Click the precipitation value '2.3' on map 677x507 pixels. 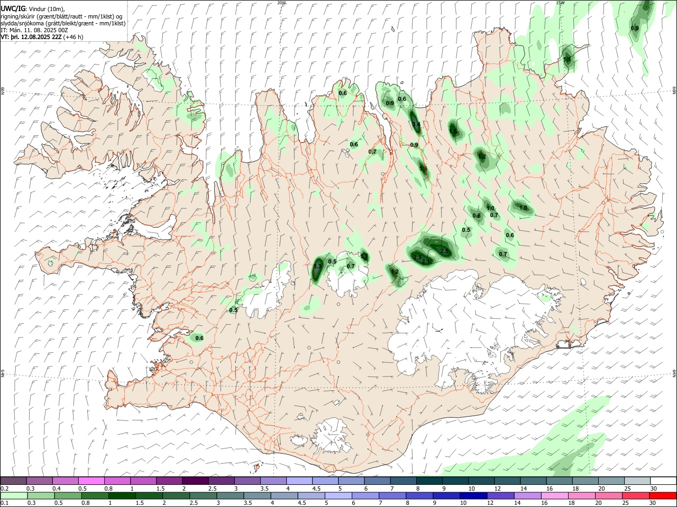(x=417, y=258)
